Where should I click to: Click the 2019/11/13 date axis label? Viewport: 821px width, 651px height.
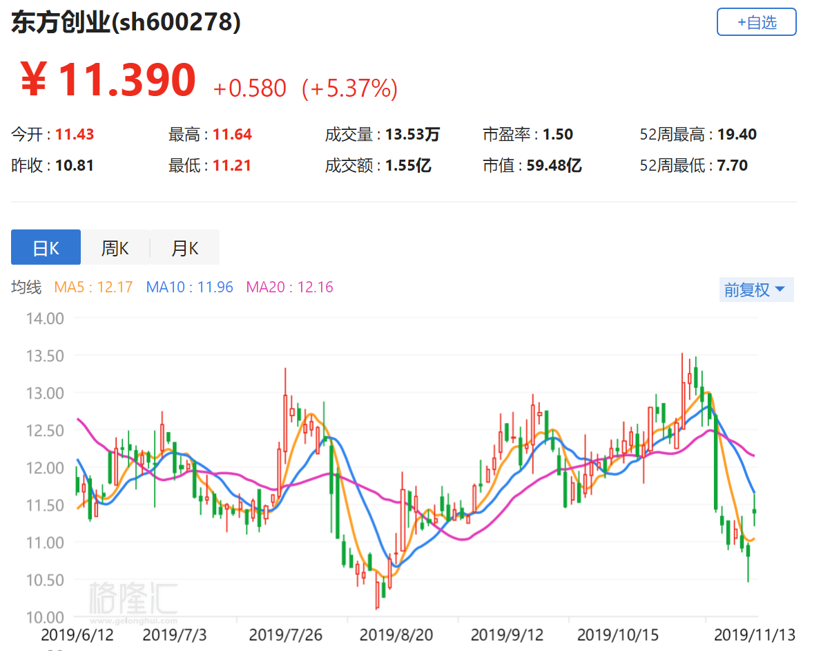pyautogui.click(x=755, y=634)
